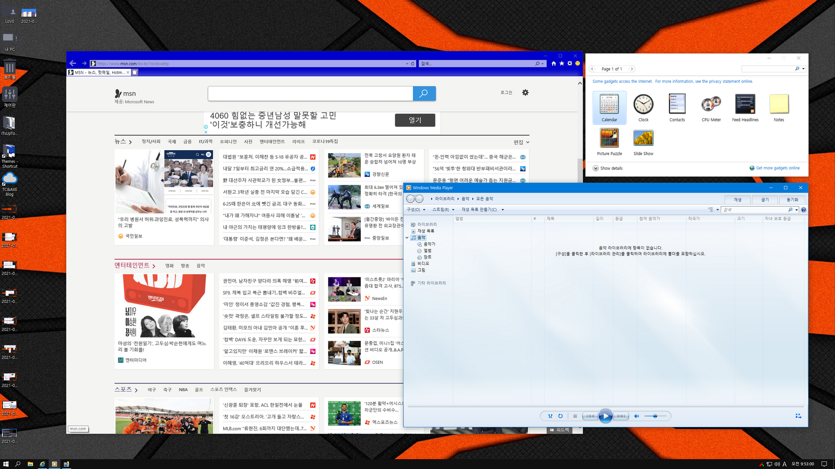Switch to Now Playing mode
The width and height of the screenshot is (835, 469).
coord(798,416)
